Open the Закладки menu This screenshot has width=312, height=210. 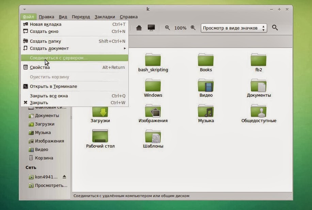[x=105, y=17]
